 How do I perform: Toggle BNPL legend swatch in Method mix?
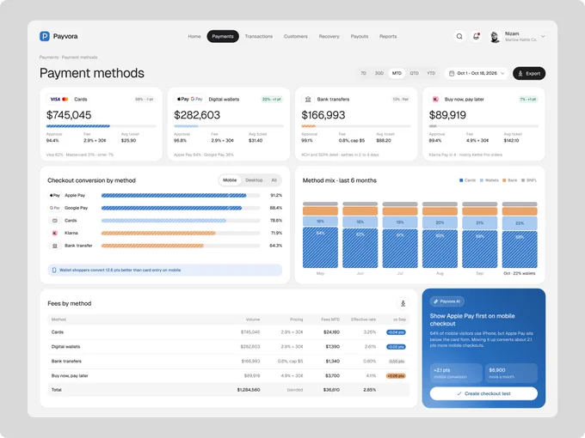pos(523,180)
